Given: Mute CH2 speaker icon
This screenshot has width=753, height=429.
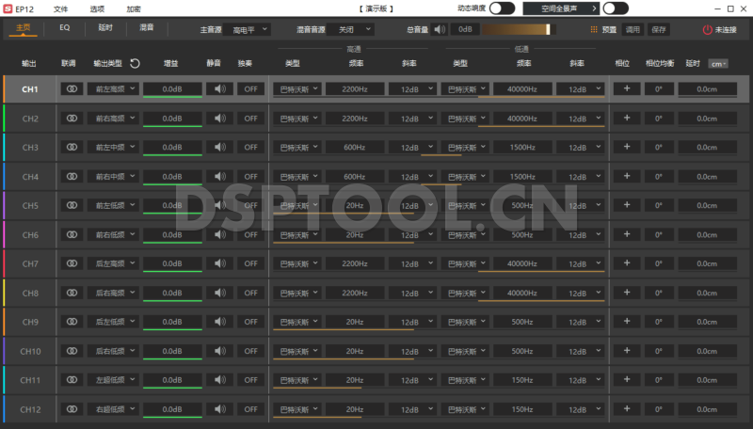Looking at the screenshot, I should pos(220,118).
